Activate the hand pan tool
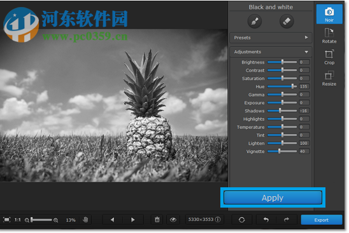 coord(85,220)
